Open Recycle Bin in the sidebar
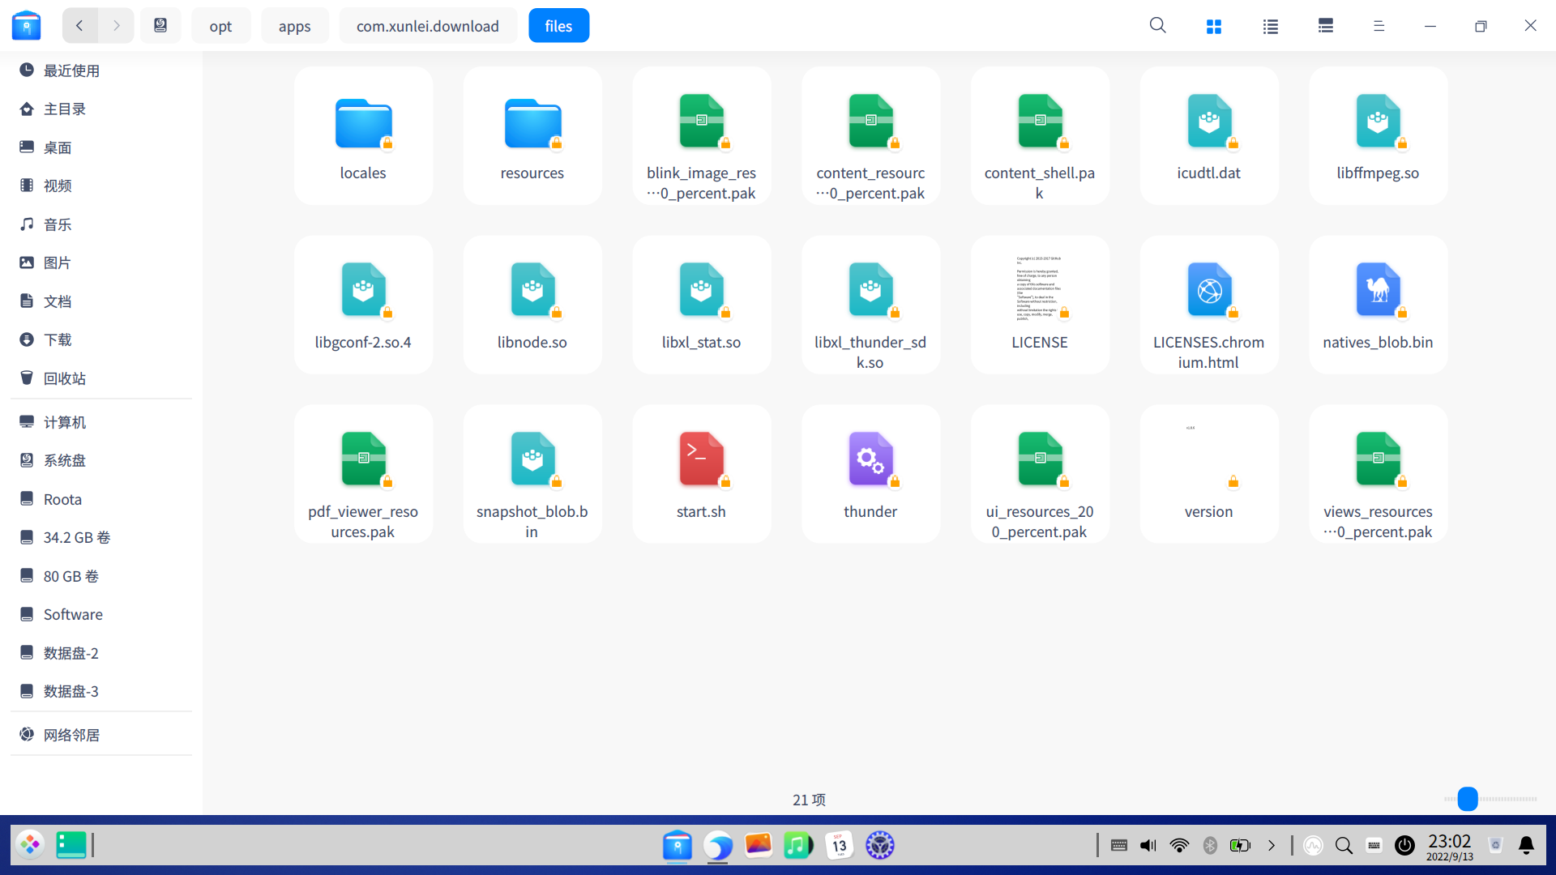The height and width of the screenshot is (875, 1556). click(65, 378)
